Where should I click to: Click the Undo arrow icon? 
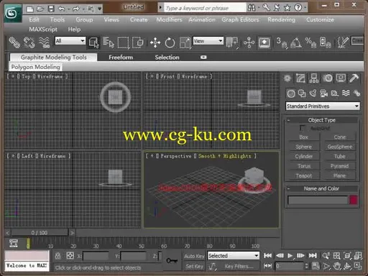pos(62,9)
